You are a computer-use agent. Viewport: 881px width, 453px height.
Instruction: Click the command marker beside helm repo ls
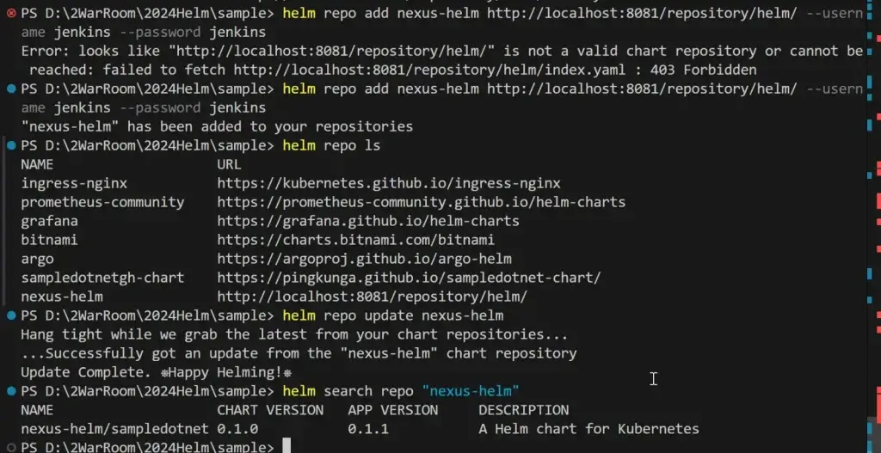coord(10,145)
